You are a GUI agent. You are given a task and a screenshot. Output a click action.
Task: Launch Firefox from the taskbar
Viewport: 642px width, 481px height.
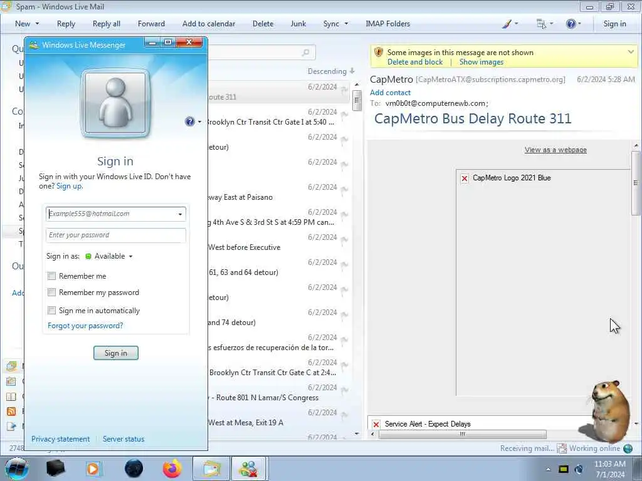pos(172,468)
